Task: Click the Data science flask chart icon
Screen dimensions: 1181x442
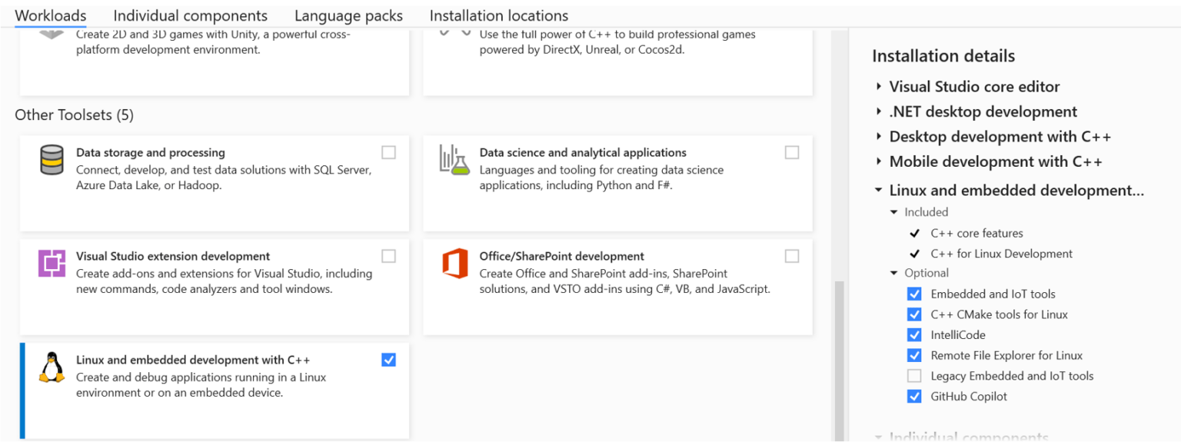Action: click(454, 159)
